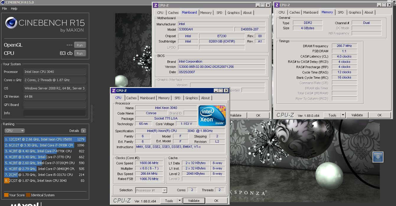Select ranking entry Core i7-3770
Image resolution: width=396 pixels, height=206 pixels.
coord(45,157)
